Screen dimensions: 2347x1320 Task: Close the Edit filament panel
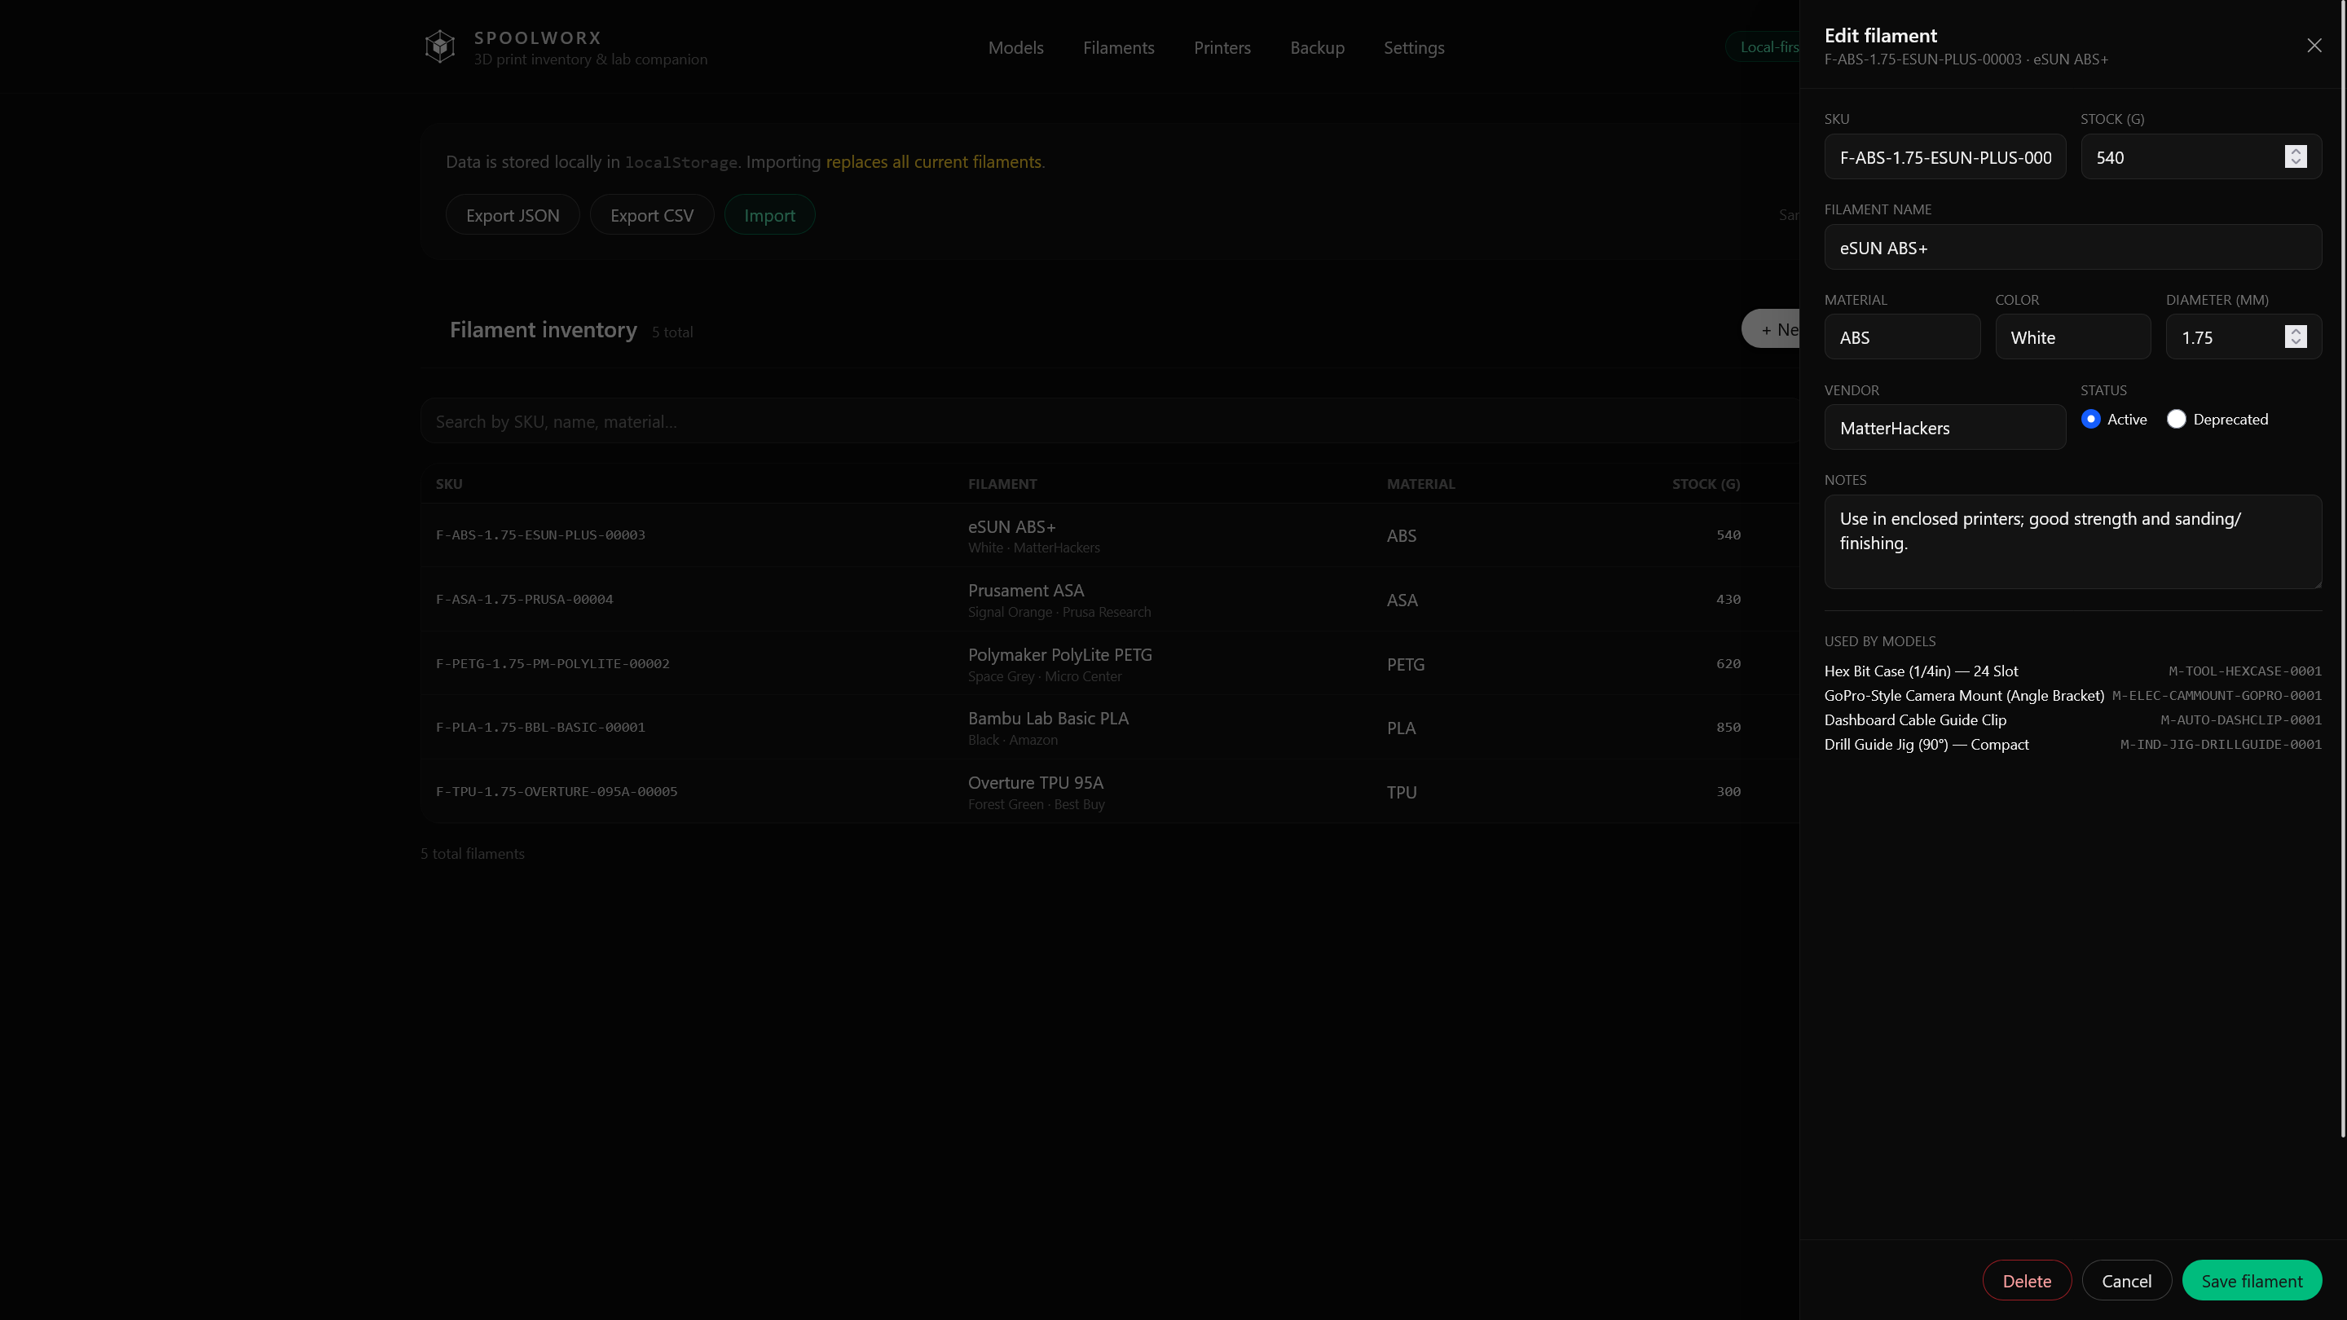click(x=2314, y=45)
